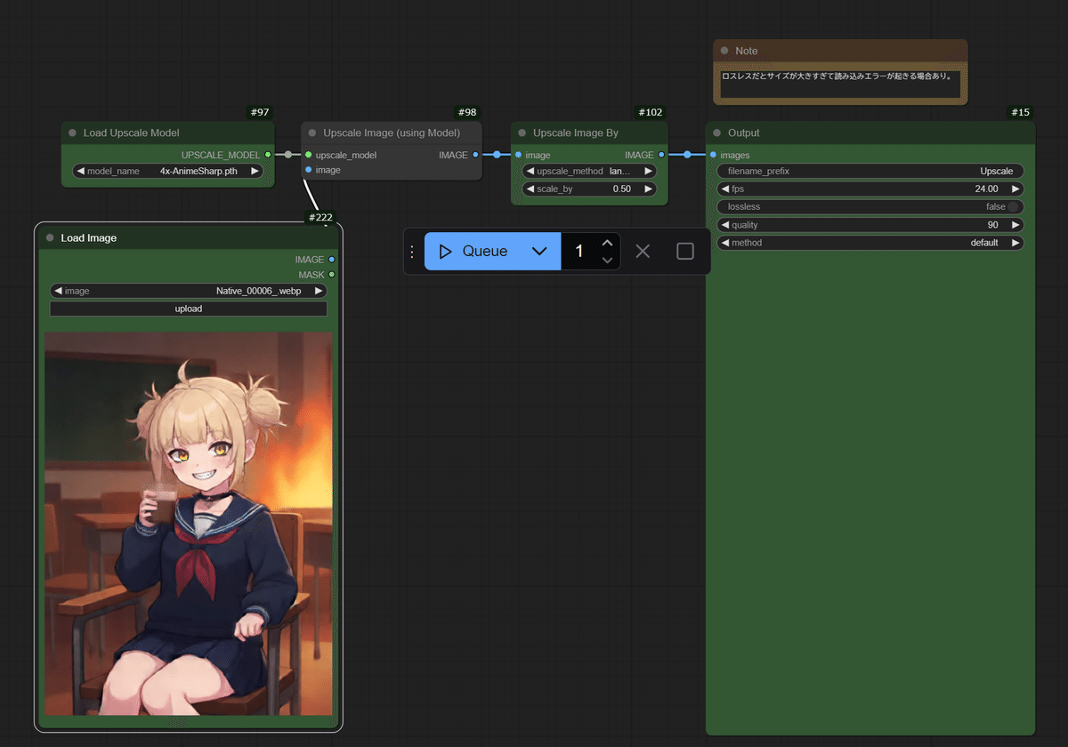This screenshot has width=1068, height=747.
Task: Select previous method option with left arrow
Action: [x=724, y=243]
